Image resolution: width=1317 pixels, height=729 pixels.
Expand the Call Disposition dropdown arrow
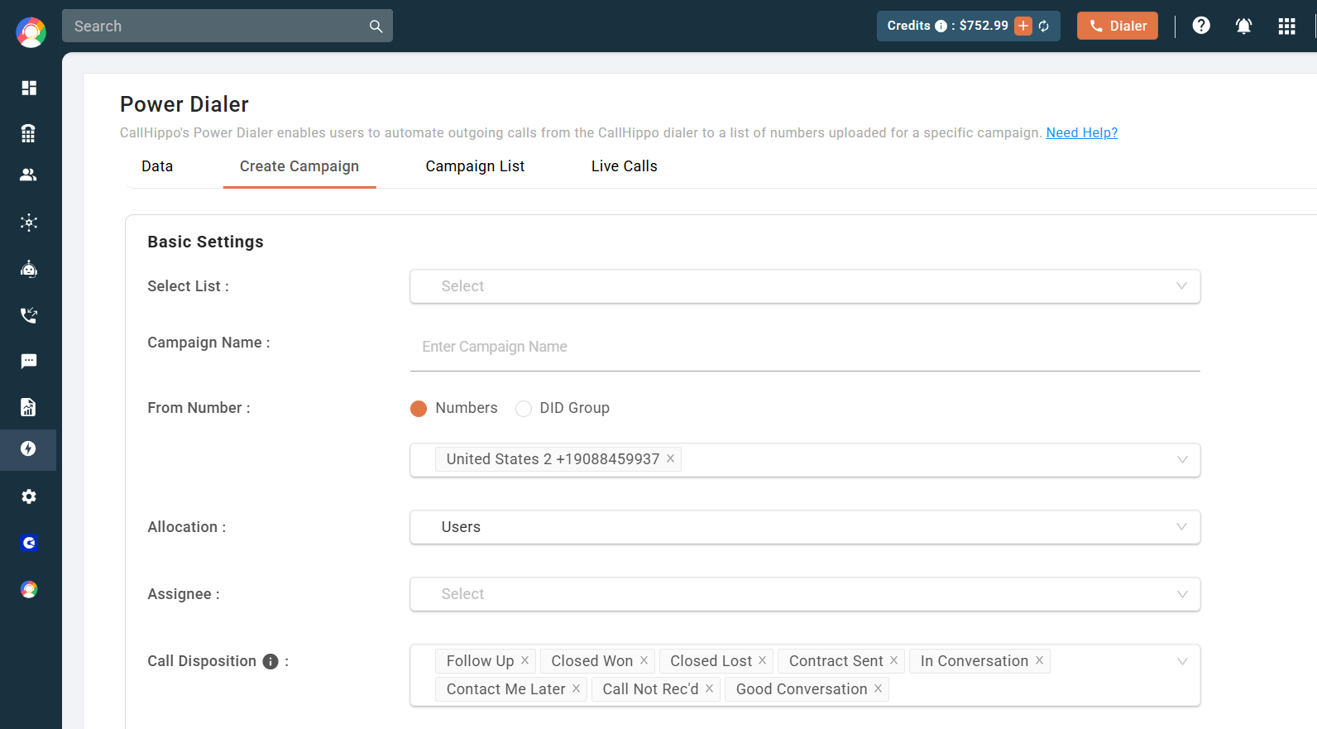[1182, 661]
